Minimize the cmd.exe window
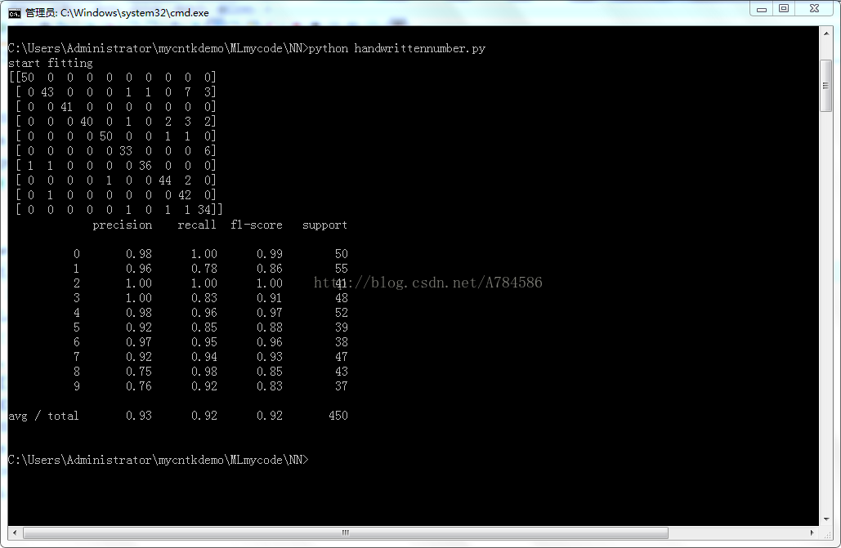 (762, 9)
